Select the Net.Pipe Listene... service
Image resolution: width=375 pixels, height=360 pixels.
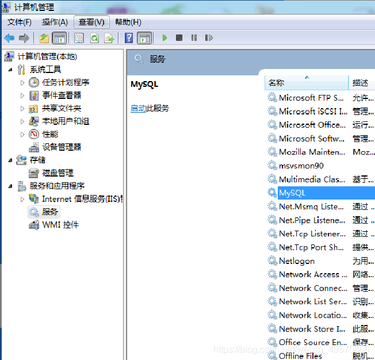[312, 220]
